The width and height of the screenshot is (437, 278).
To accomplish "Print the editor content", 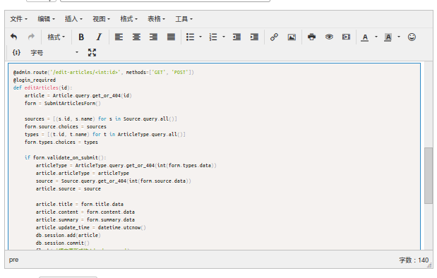I will click(x=311, y=37).
